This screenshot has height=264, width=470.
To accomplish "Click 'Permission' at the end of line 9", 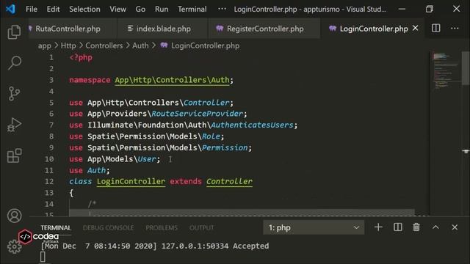I will pos(225,147).
